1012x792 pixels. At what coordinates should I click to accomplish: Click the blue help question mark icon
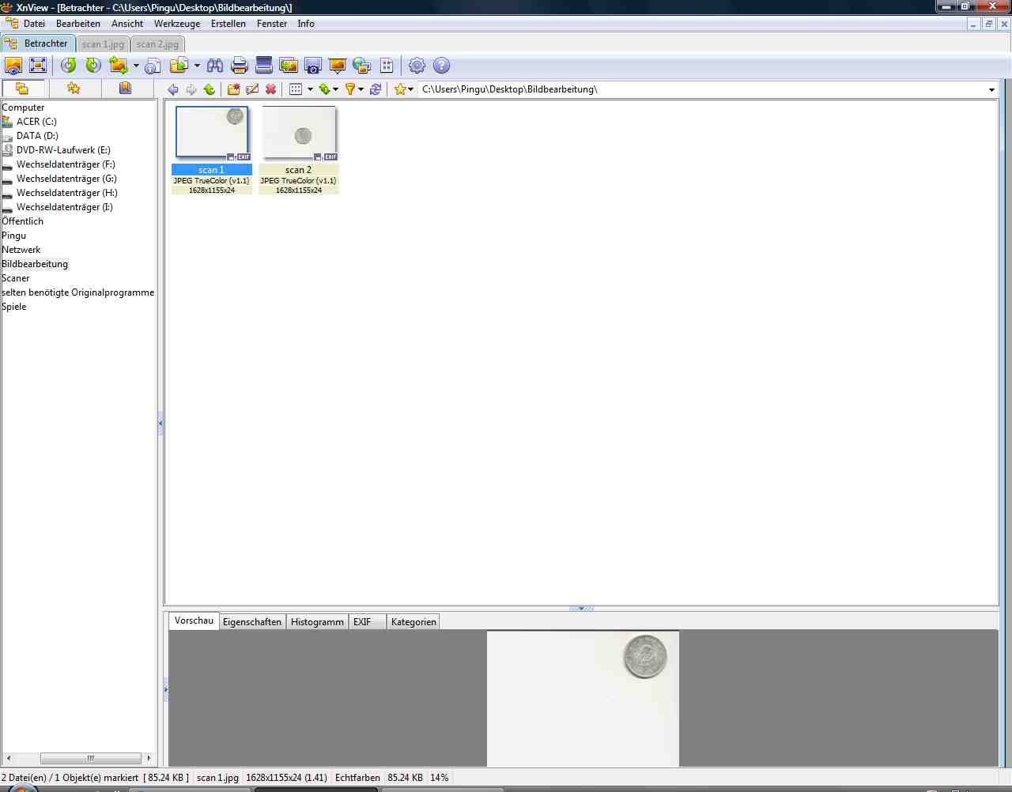point(441,66)
